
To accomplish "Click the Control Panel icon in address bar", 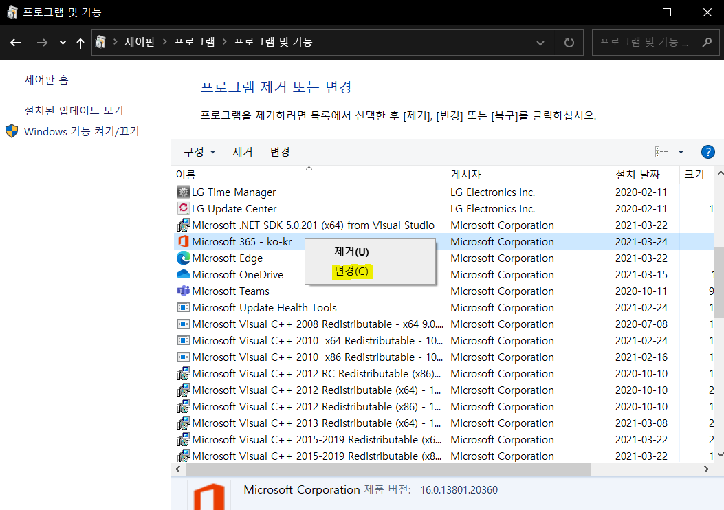I will (100, 42).
